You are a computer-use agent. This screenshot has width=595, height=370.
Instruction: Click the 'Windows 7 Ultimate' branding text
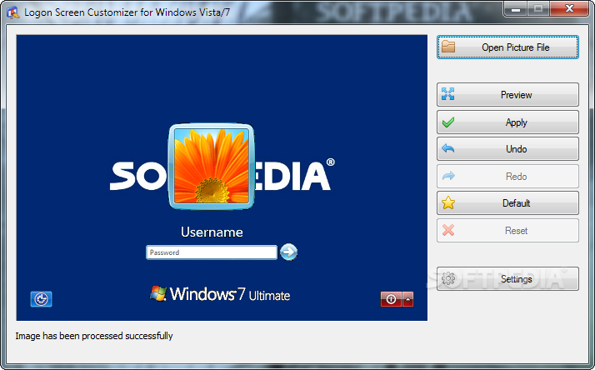[229, 294]
